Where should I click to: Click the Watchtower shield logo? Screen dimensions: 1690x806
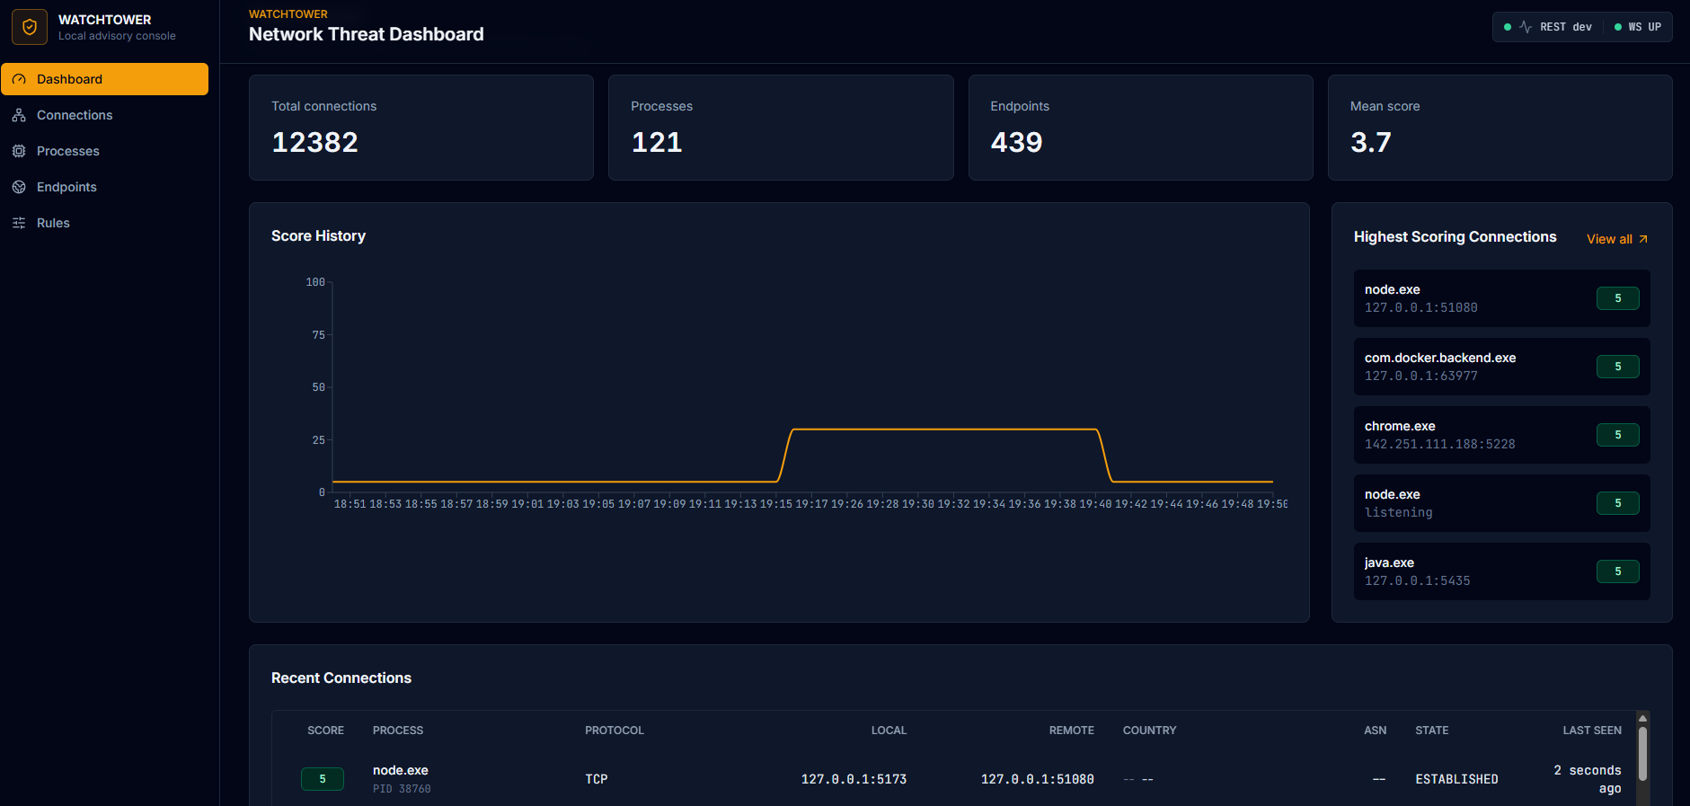[x=30, y=27]
